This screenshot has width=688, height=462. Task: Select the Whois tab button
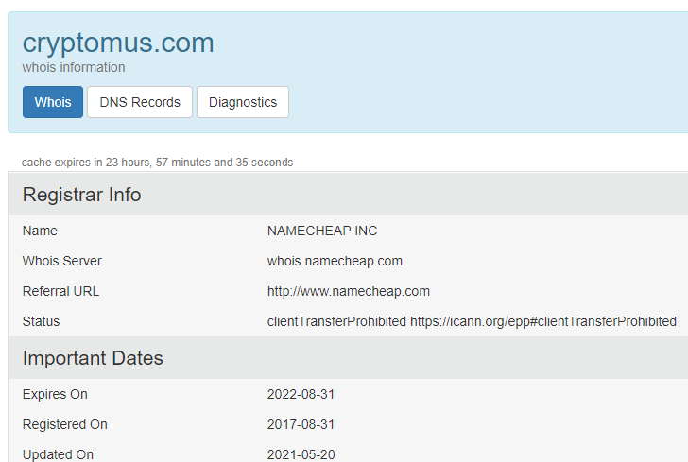53,102
